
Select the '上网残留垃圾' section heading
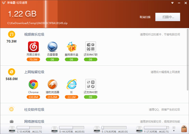[x=34, y=72]
